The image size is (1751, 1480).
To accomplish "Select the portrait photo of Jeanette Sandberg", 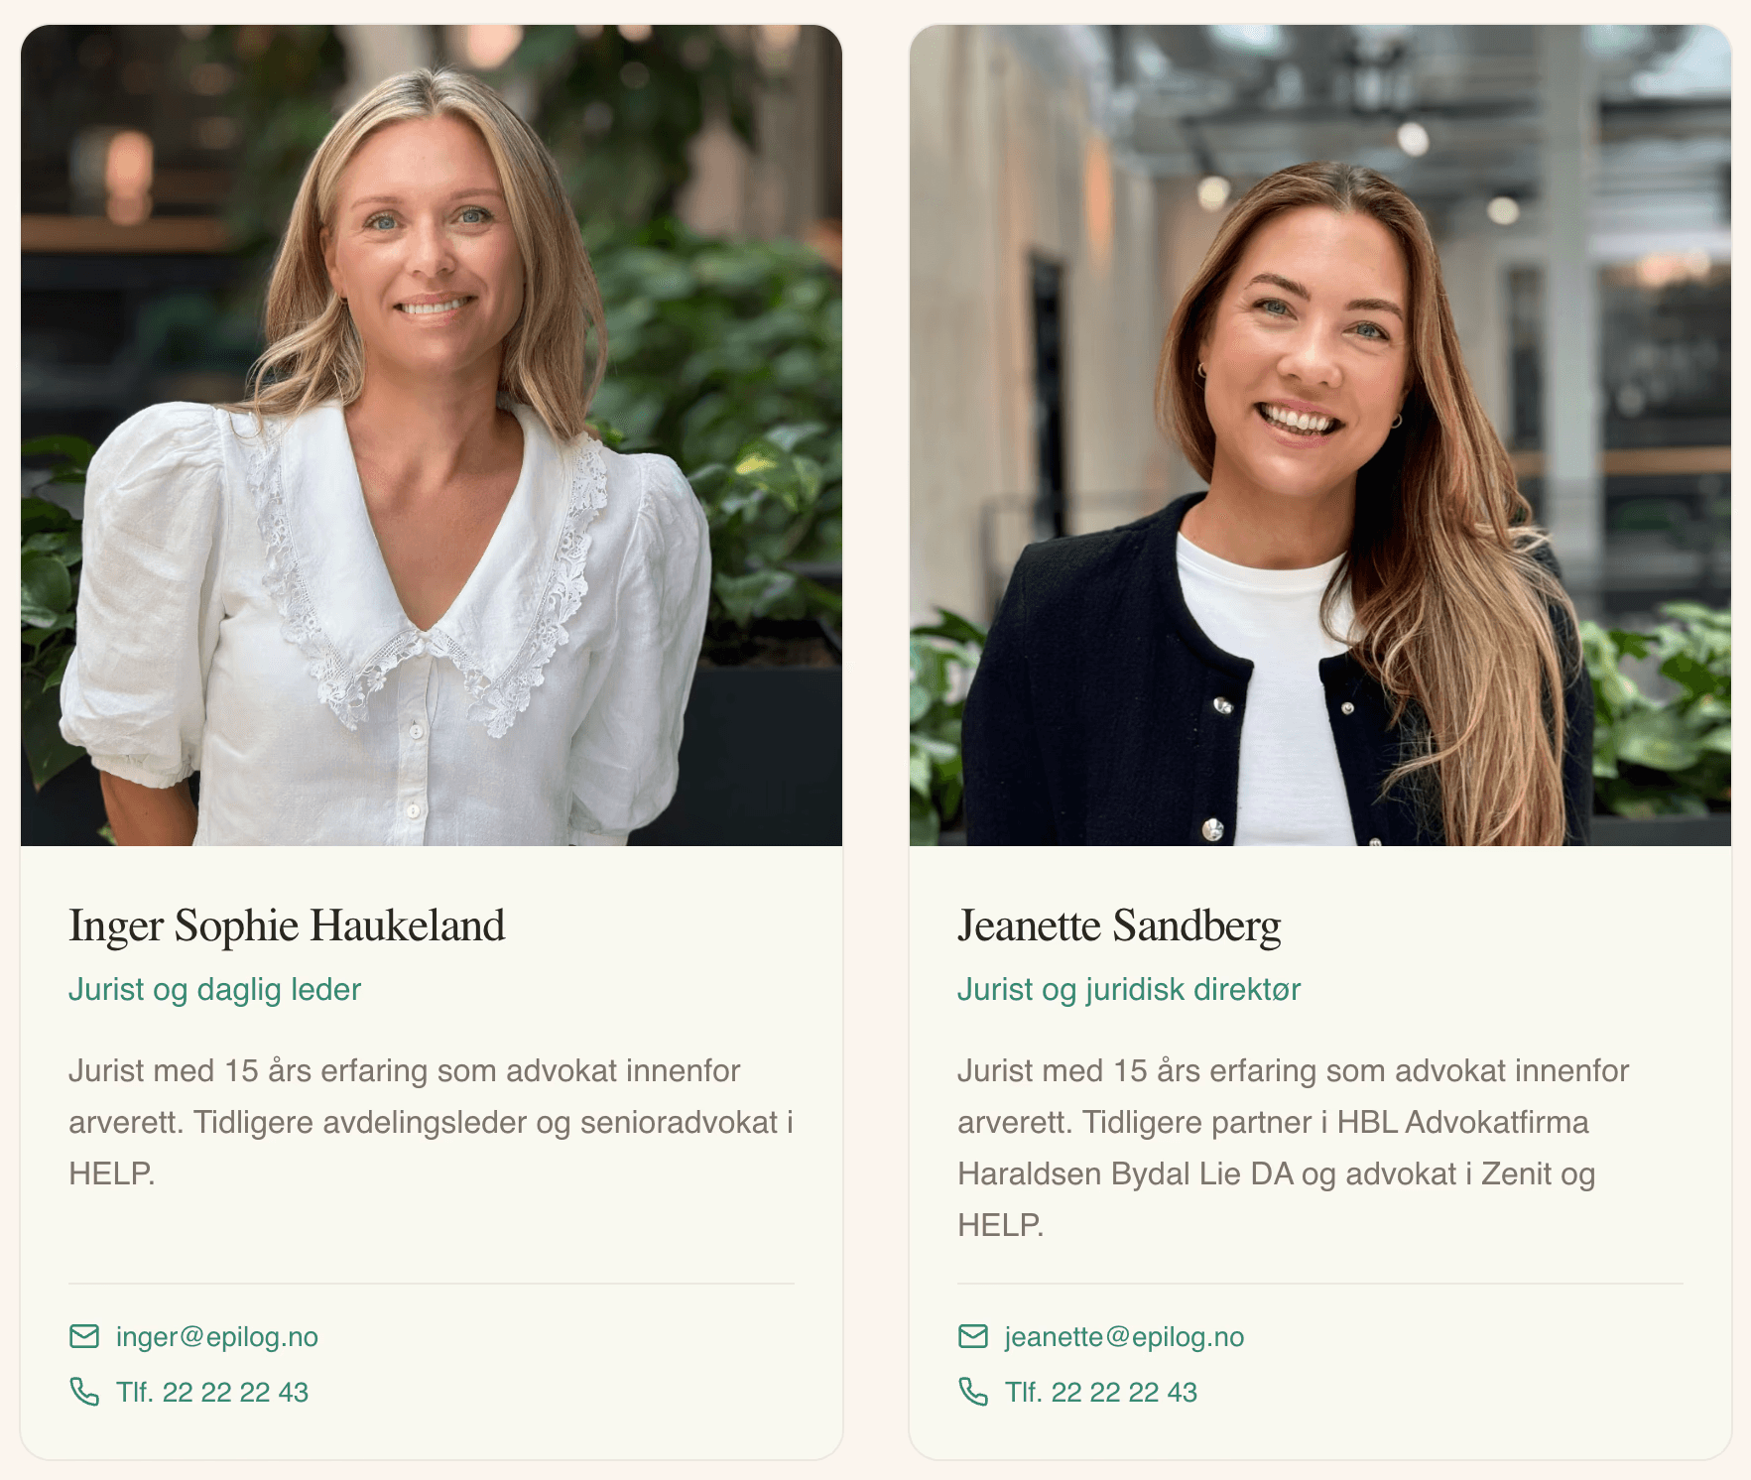I will pyautogui.click(x=1320, y=435).
